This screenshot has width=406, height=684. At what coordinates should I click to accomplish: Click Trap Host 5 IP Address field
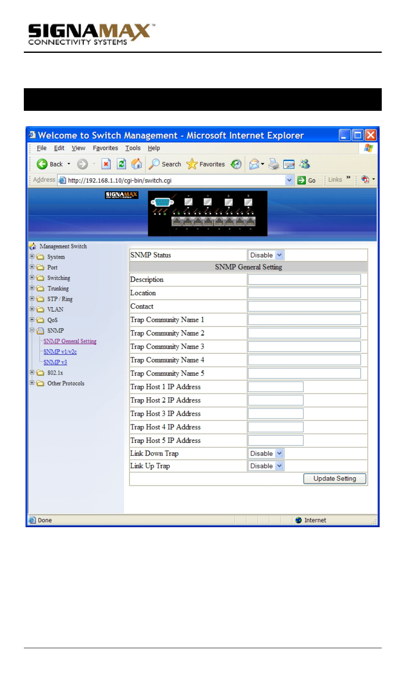(276, 441)
